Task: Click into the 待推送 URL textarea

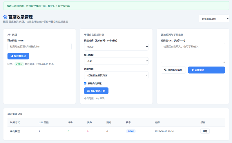Action: pyautogui.click(x=193, y=53)
